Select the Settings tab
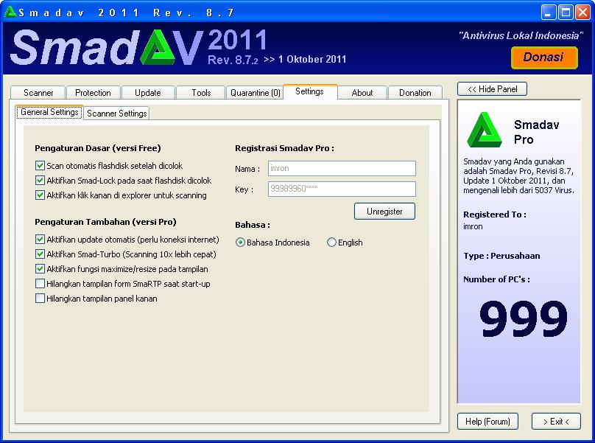This screenshot has width=595, height=443. [309, 91]
